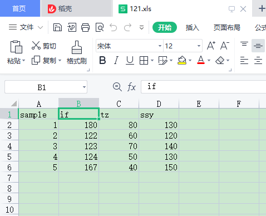Select row 4 header
Image resolution: width=266 pixels, height=216 pixels.
coord(9,146)
